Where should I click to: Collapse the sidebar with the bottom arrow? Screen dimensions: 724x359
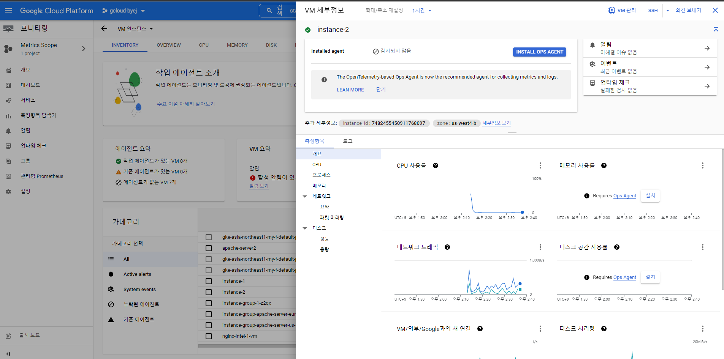point(8,354)
